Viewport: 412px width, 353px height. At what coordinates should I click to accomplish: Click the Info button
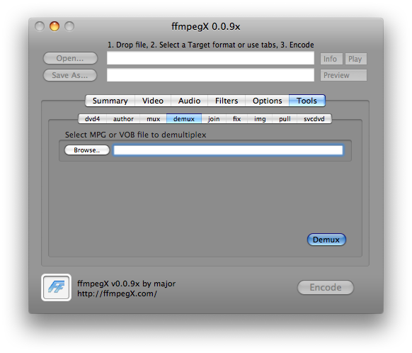point(331,59)
